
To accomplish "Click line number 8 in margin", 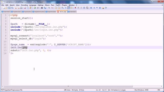I will 6,36.
